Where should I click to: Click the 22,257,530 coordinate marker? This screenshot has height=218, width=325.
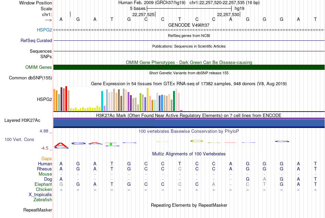click(229, 14)
